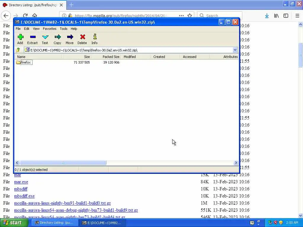Viewport: 303px width, 227px height.
Task: Click the horizontal scrollbar thumb in 7-Zip
Action: tap(63, 163)
